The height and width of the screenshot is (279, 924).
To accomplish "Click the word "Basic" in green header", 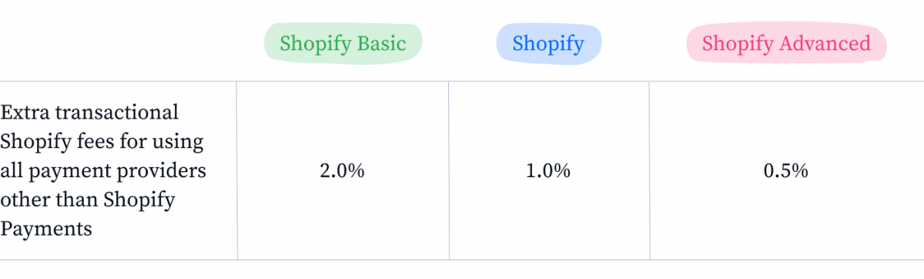I will [x=380, y=43].
